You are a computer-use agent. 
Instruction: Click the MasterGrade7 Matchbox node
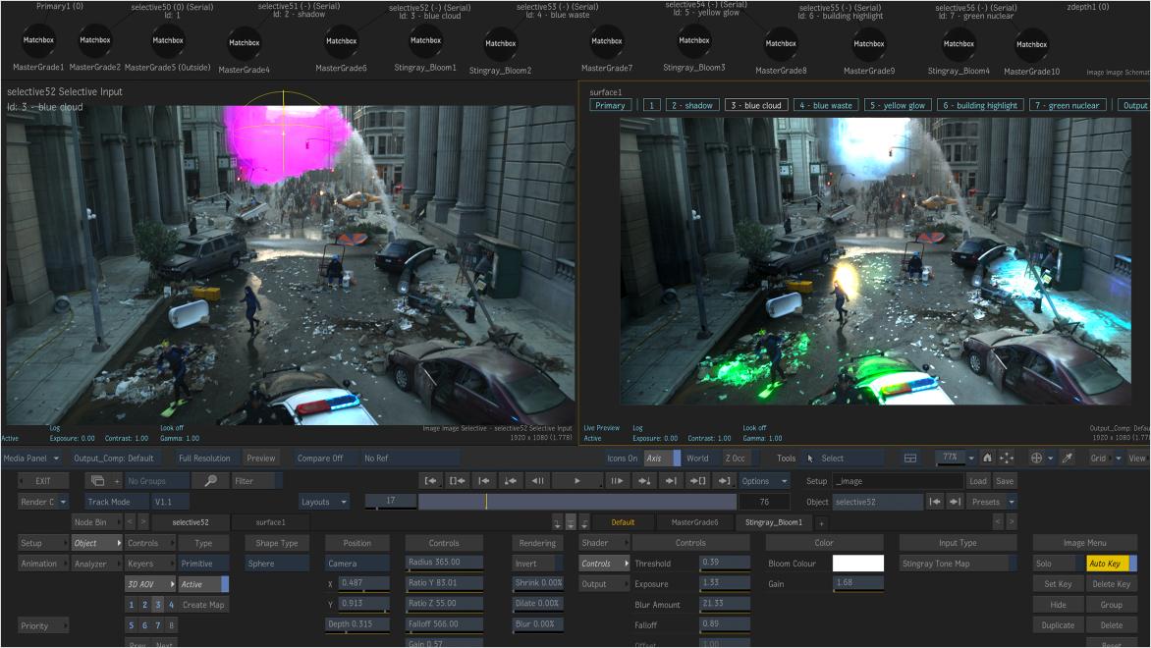pos(606,42)
